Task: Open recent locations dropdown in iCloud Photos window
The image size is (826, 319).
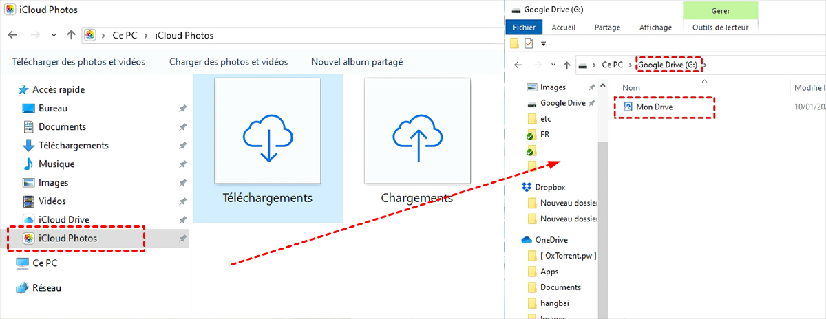Action: coord(54,35)
